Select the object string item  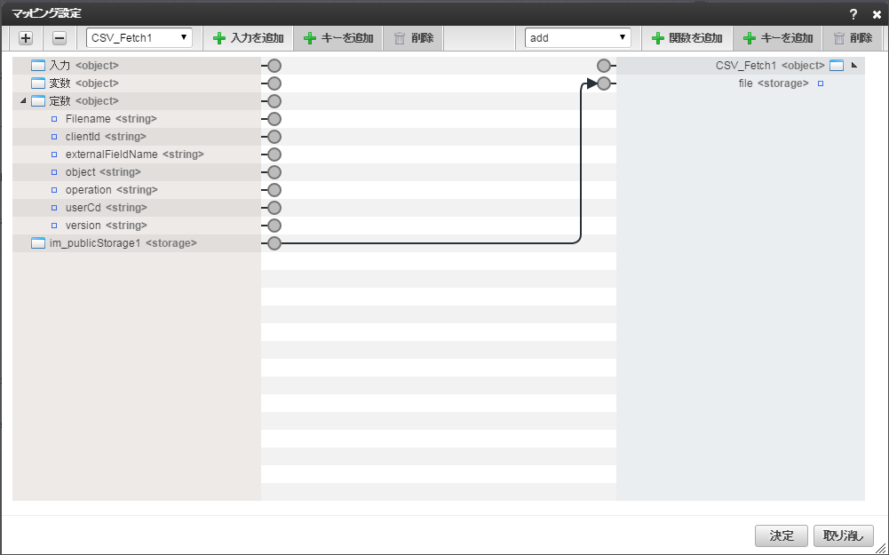(x=137, y=171)
